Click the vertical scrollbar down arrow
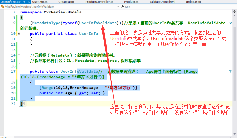The width and height of the screenshot is (237, 138). click(x=234, y=134)
